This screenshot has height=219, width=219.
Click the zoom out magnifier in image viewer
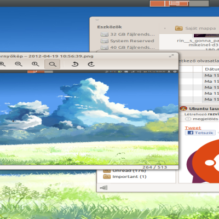[x=19, y=64]
